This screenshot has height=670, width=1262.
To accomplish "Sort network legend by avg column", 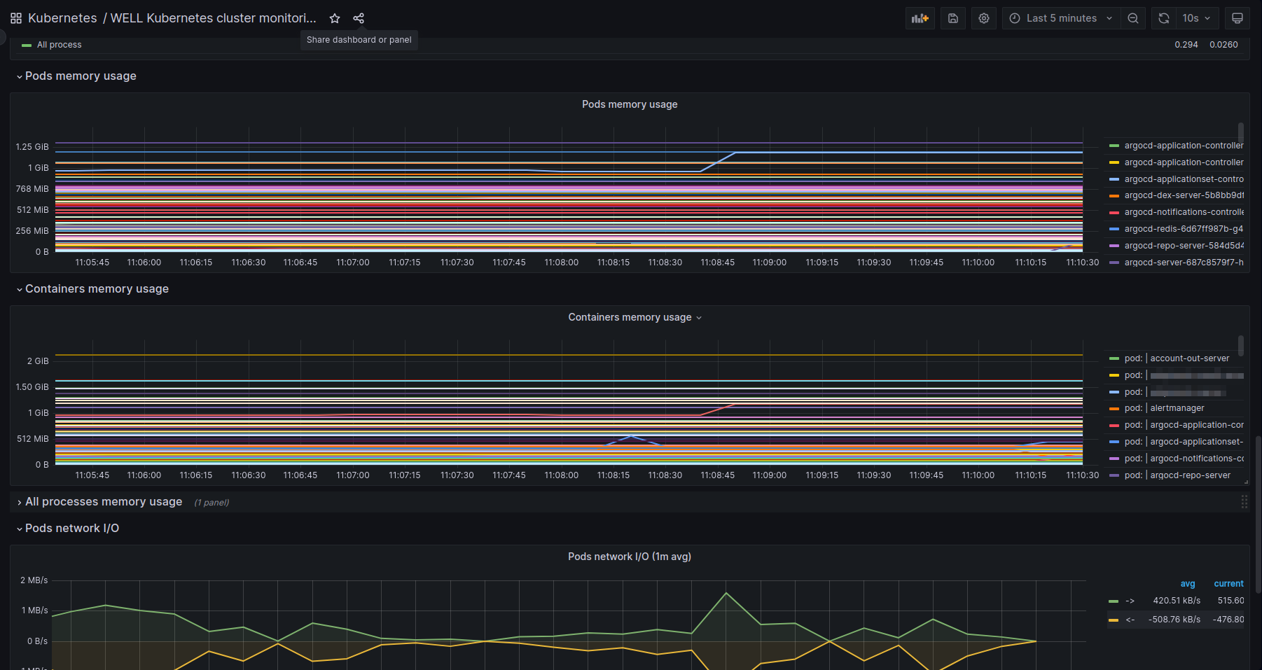I will [x=1187, y=584].
